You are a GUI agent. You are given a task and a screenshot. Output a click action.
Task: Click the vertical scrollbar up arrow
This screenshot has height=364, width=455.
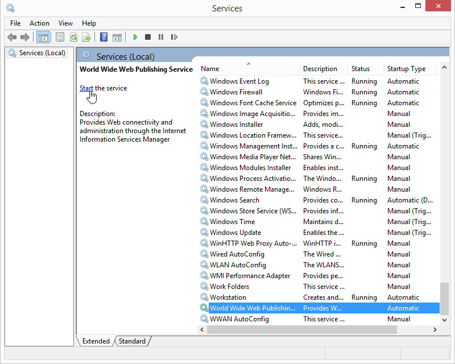(444, 67)
